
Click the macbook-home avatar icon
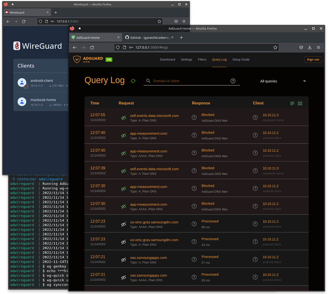(x=22, y=102)
